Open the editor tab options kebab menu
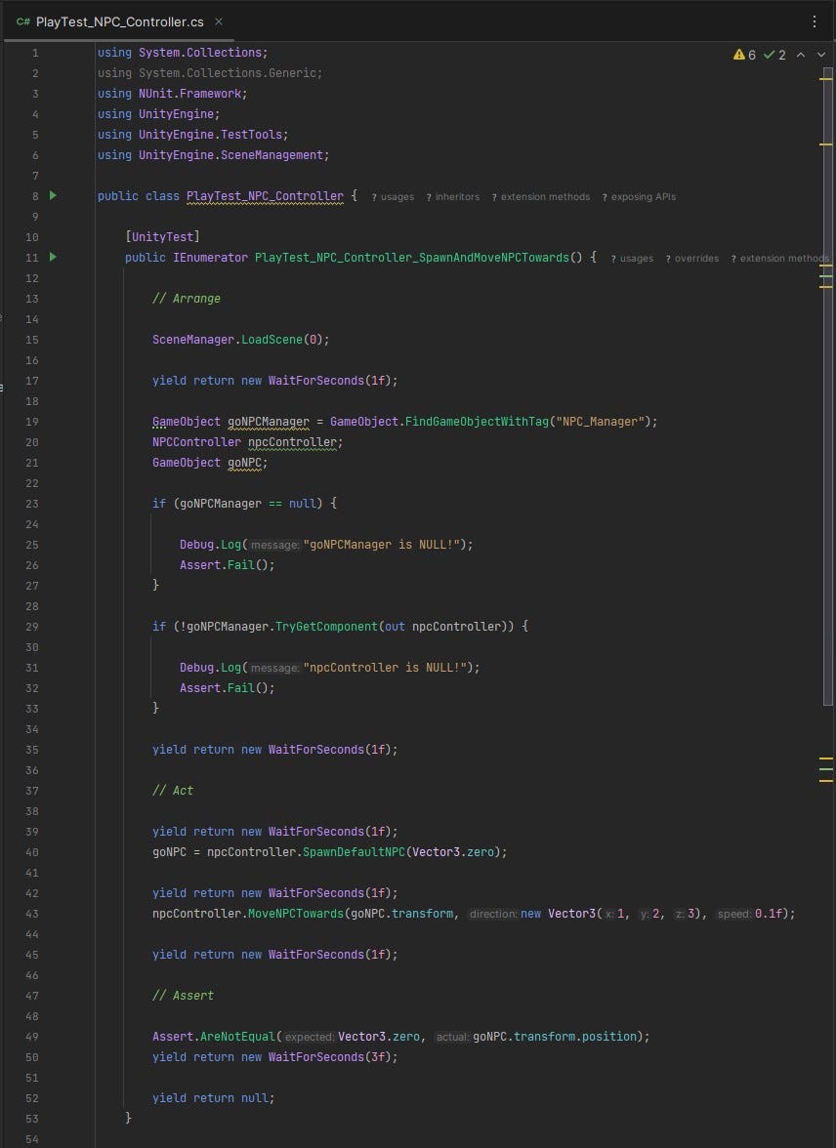836x1148 pixels. point(814,21)
